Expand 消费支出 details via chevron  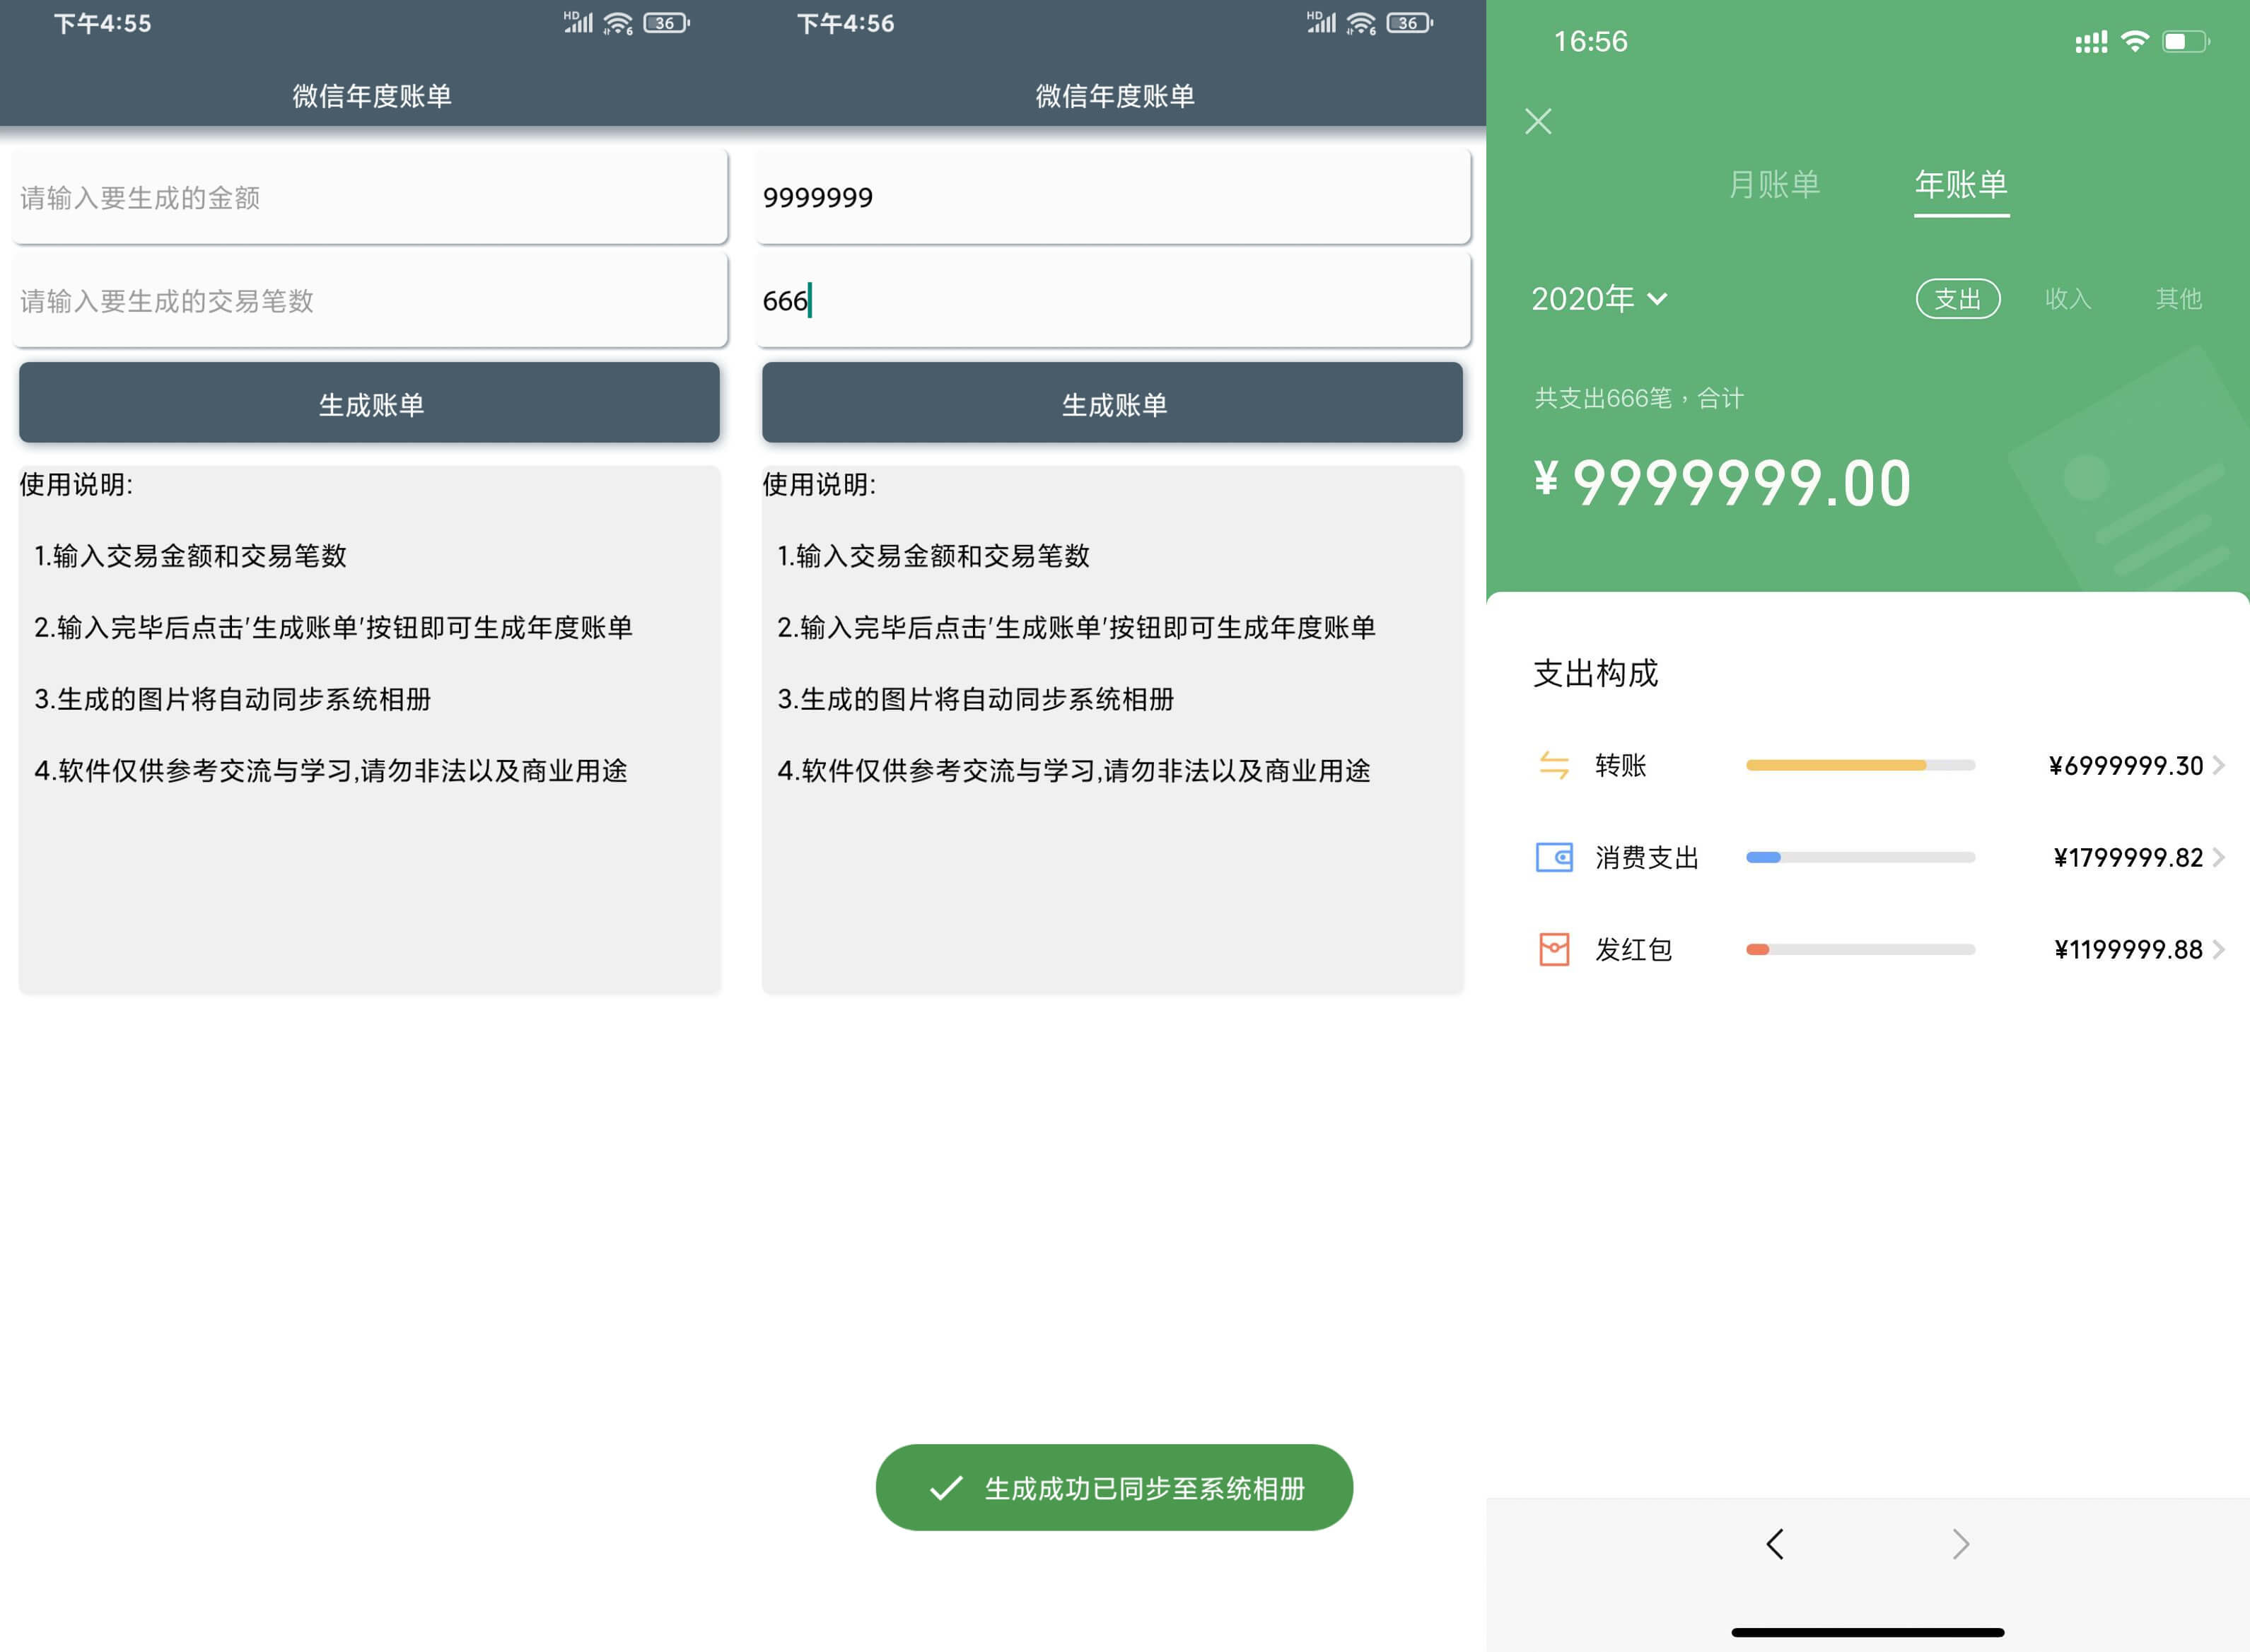(2218, 857)
